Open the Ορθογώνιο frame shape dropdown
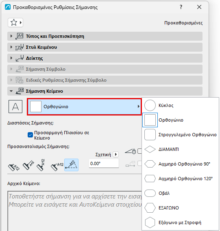220x231 pixels. (x=85, y=107)
